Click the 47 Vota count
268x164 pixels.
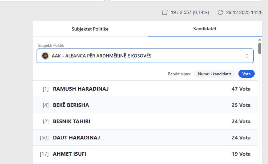[241, 89]
